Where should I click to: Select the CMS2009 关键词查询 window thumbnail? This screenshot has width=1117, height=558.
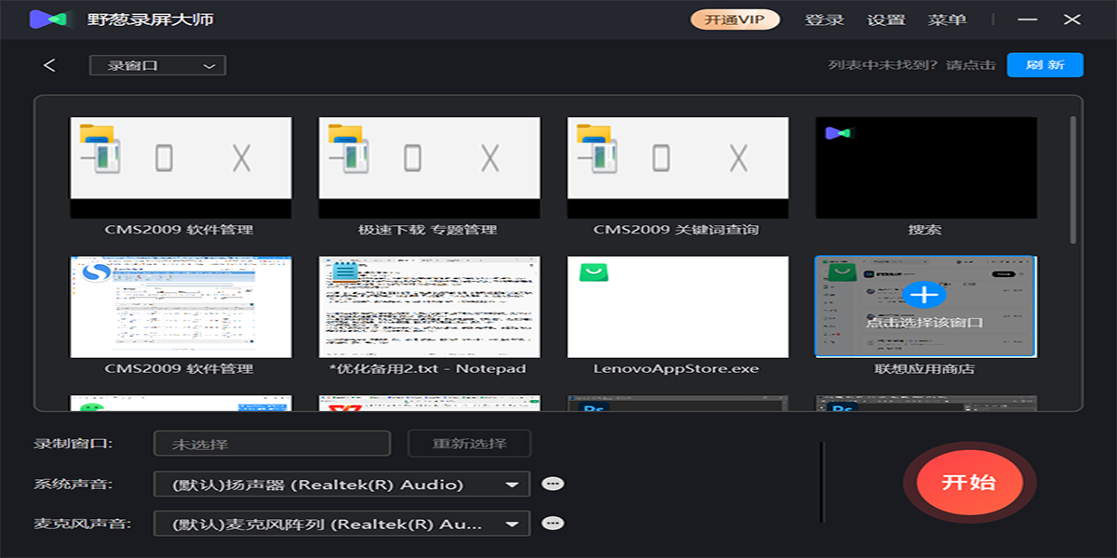pos(678,168)
